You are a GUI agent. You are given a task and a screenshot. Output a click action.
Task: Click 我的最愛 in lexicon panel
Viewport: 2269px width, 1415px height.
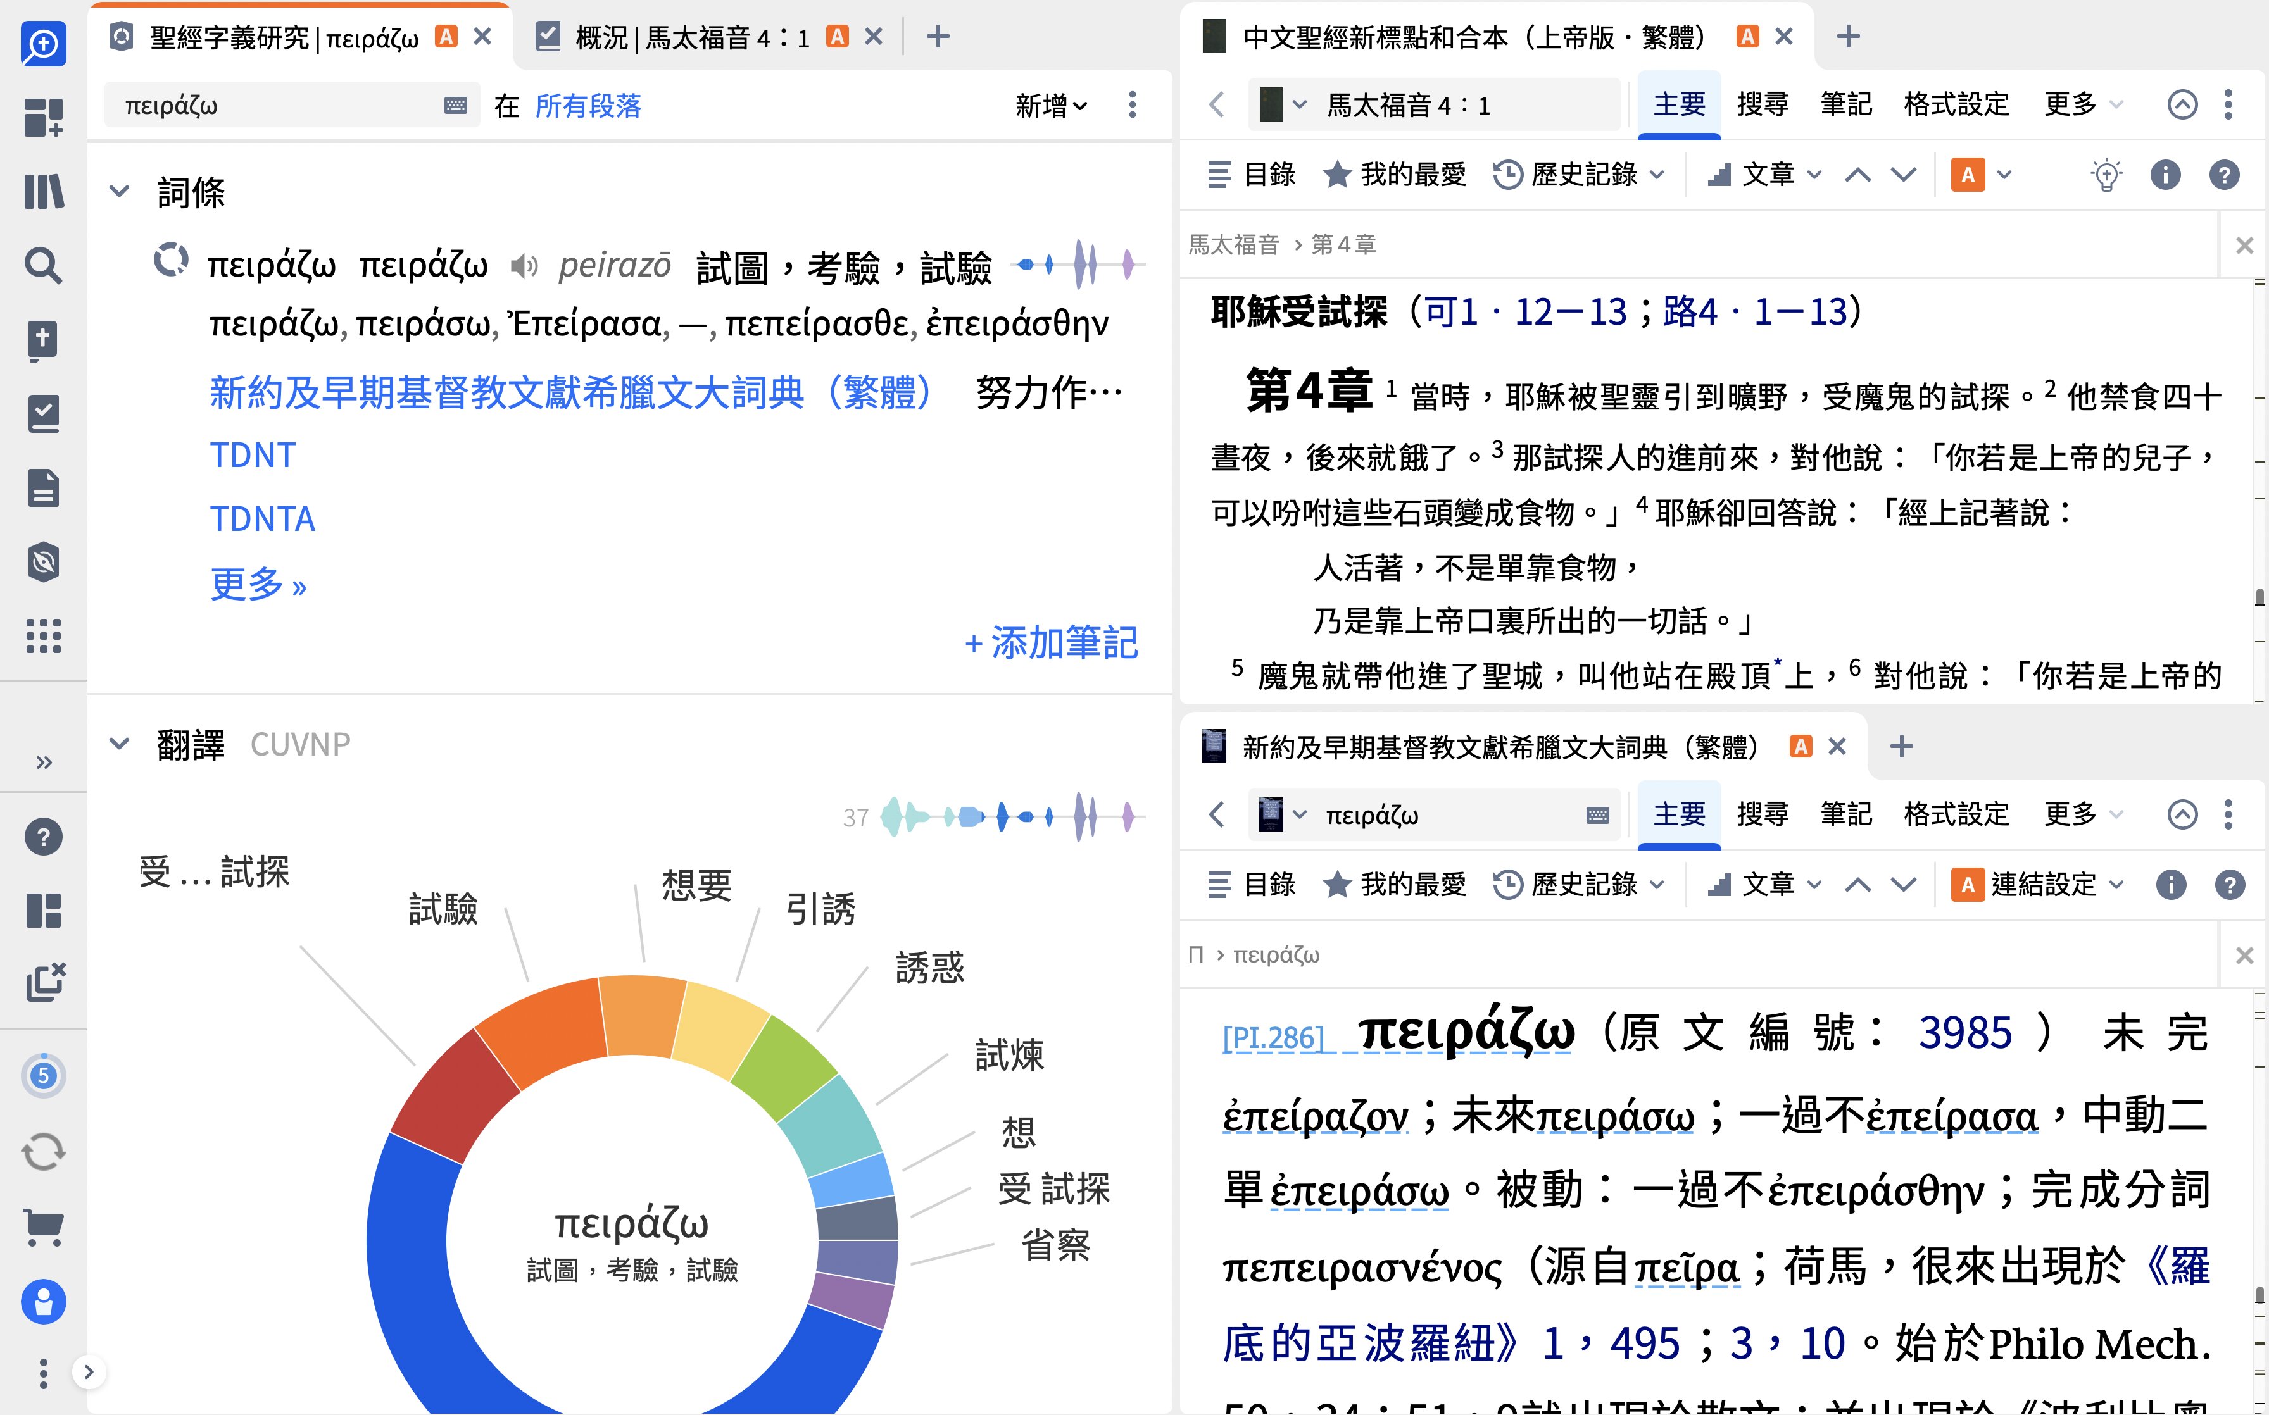1395,885
